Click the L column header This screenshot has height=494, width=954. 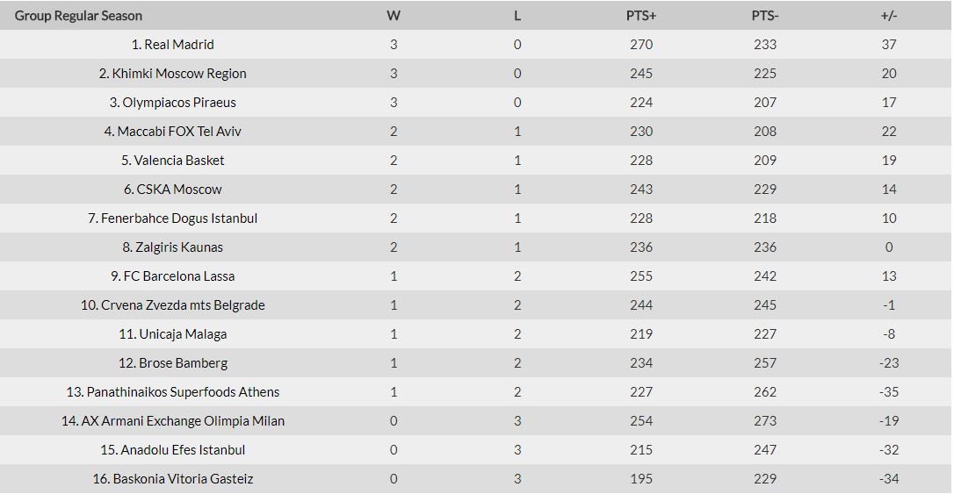pyautogui.click(x=517, y=16)
